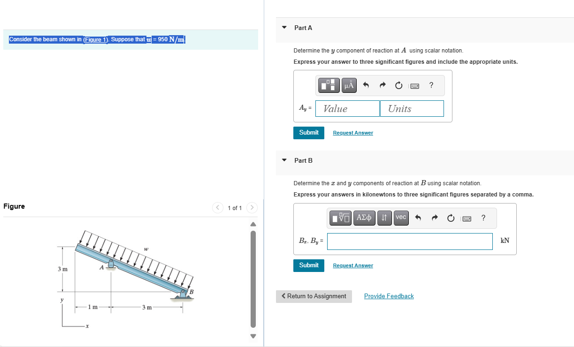Click Request Answer under Part A

[352, 133]
